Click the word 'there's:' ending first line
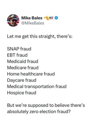 point(65,36)
